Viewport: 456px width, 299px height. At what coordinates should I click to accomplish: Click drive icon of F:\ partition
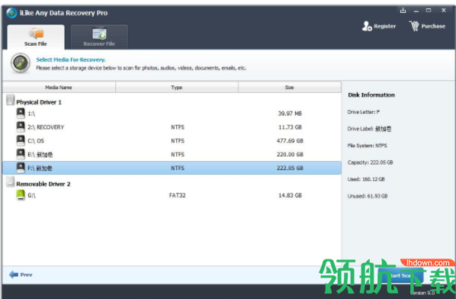coord(21,168)
